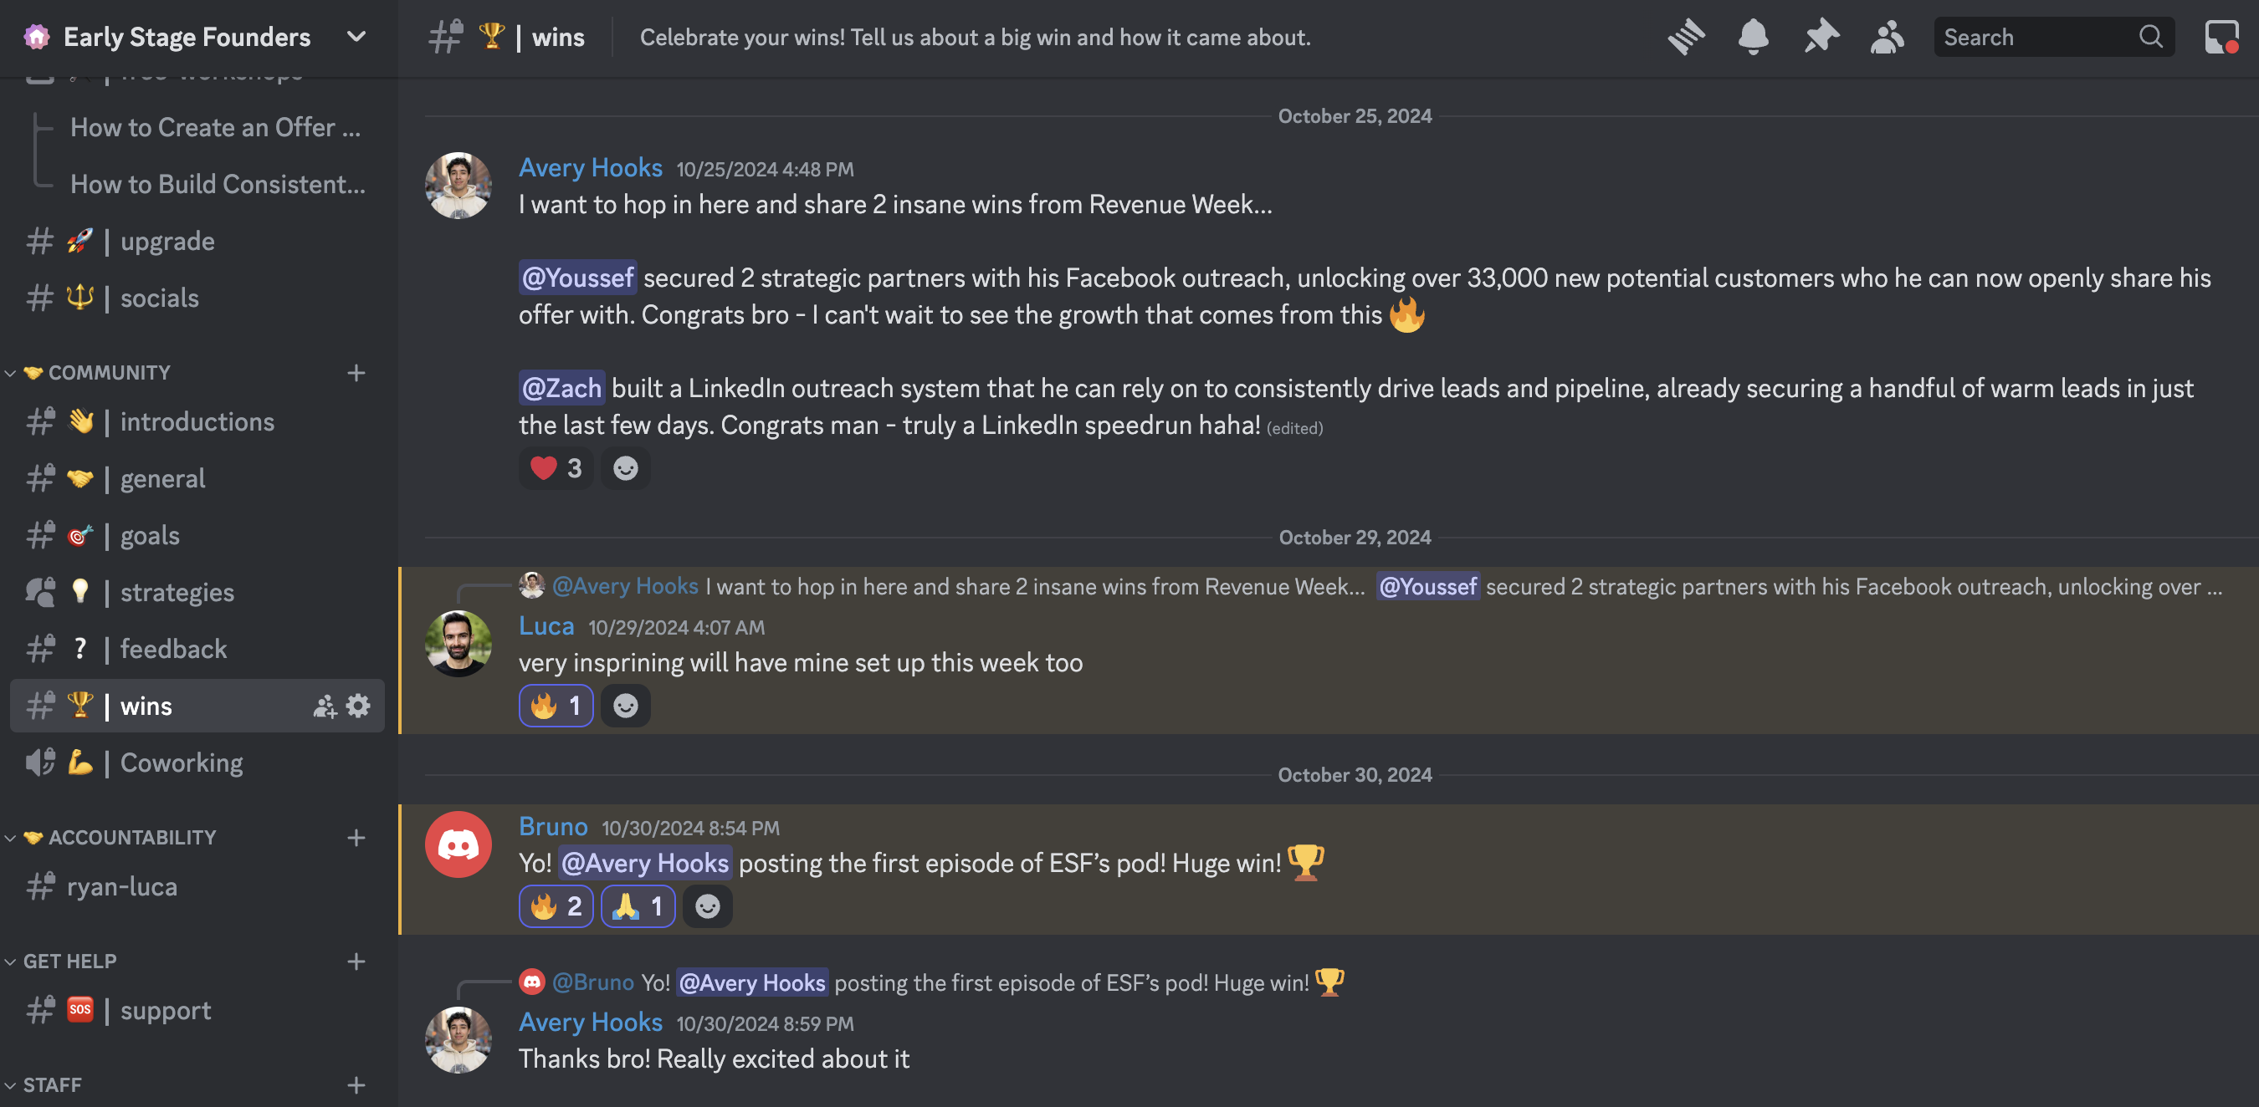Click the invite people icon on wins channel
The height and width of the screenshot is (1107, 2259).
click(324, 706)
